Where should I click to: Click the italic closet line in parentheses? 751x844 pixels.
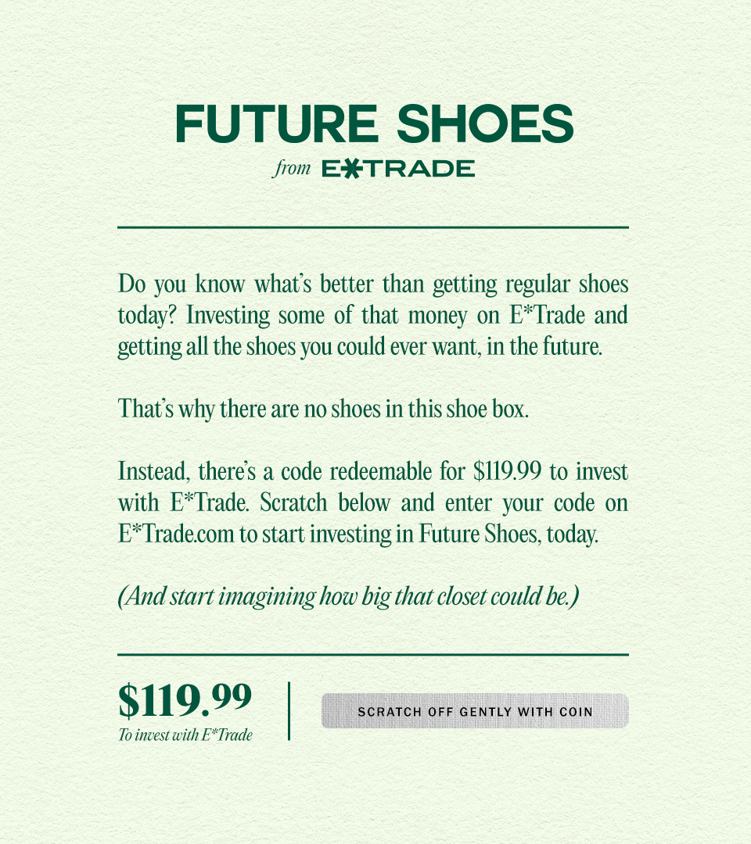tap(349, 596)
